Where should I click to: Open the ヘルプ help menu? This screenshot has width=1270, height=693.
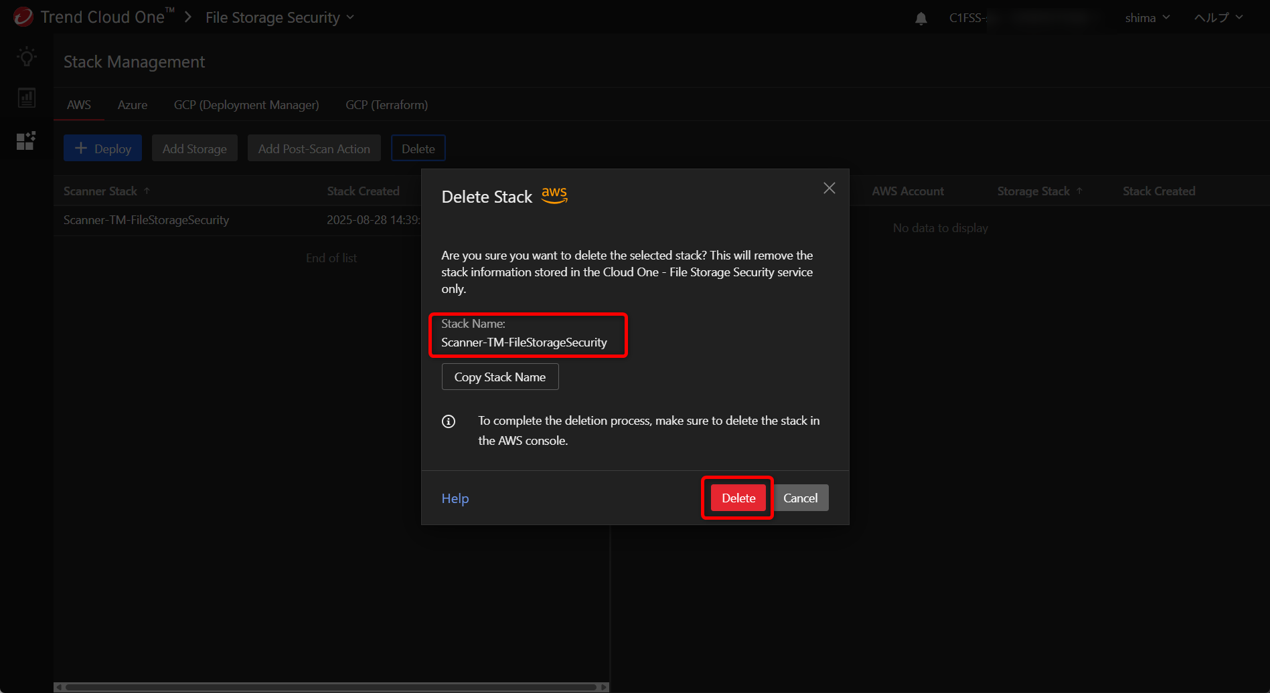click(x=1218, y=18)
